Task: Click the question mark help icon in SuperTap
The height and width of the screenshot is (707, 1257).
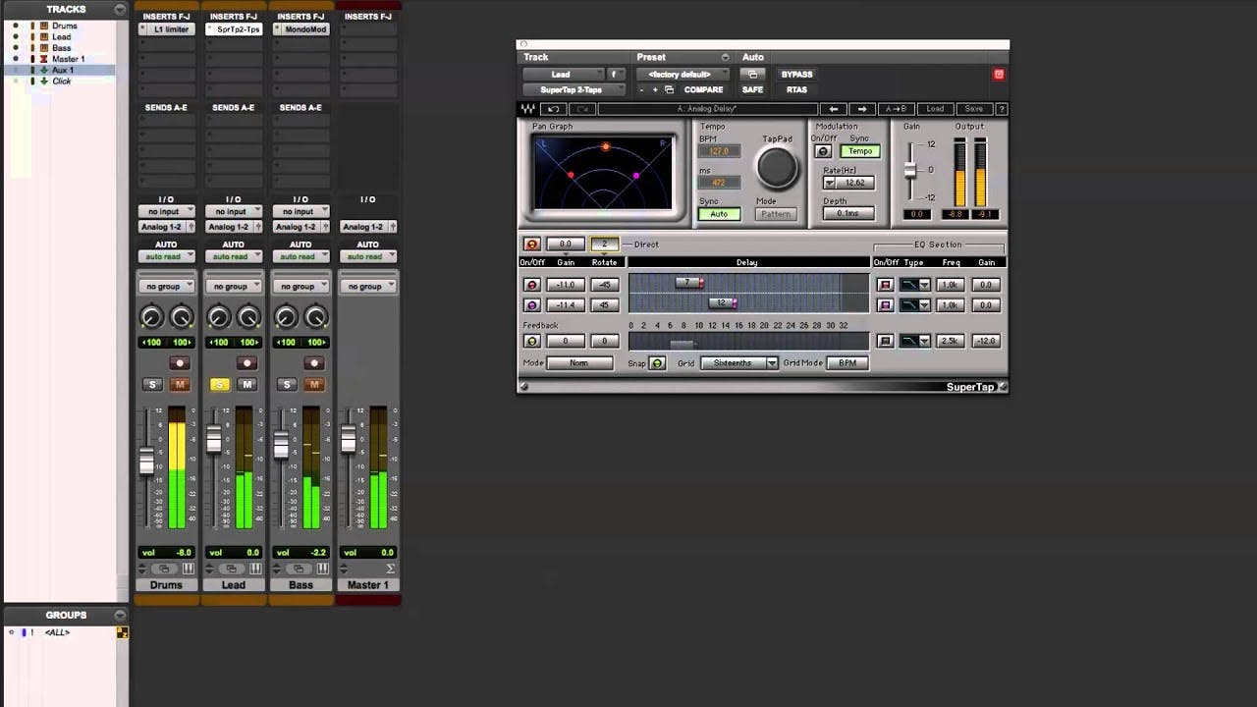Action: [1001, 109]
